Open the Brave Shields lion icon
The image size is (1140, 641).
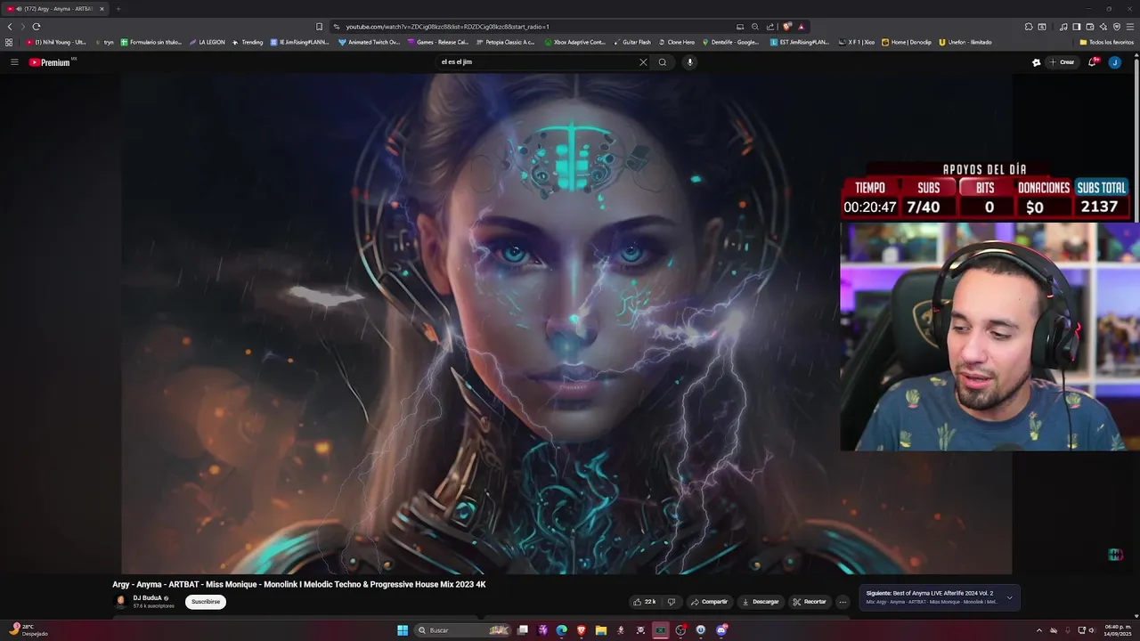[x=786, y=27]
